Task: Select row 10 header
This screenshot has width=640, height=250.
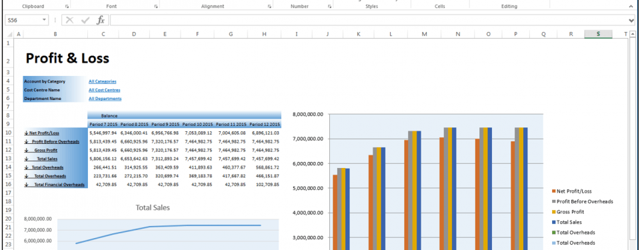Action: (8, 133)
